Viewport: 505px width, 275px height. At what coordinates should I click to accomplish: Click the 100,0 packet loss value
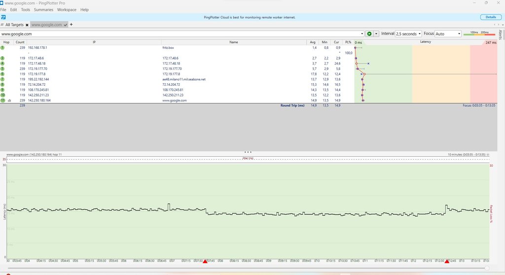point(349,53)
